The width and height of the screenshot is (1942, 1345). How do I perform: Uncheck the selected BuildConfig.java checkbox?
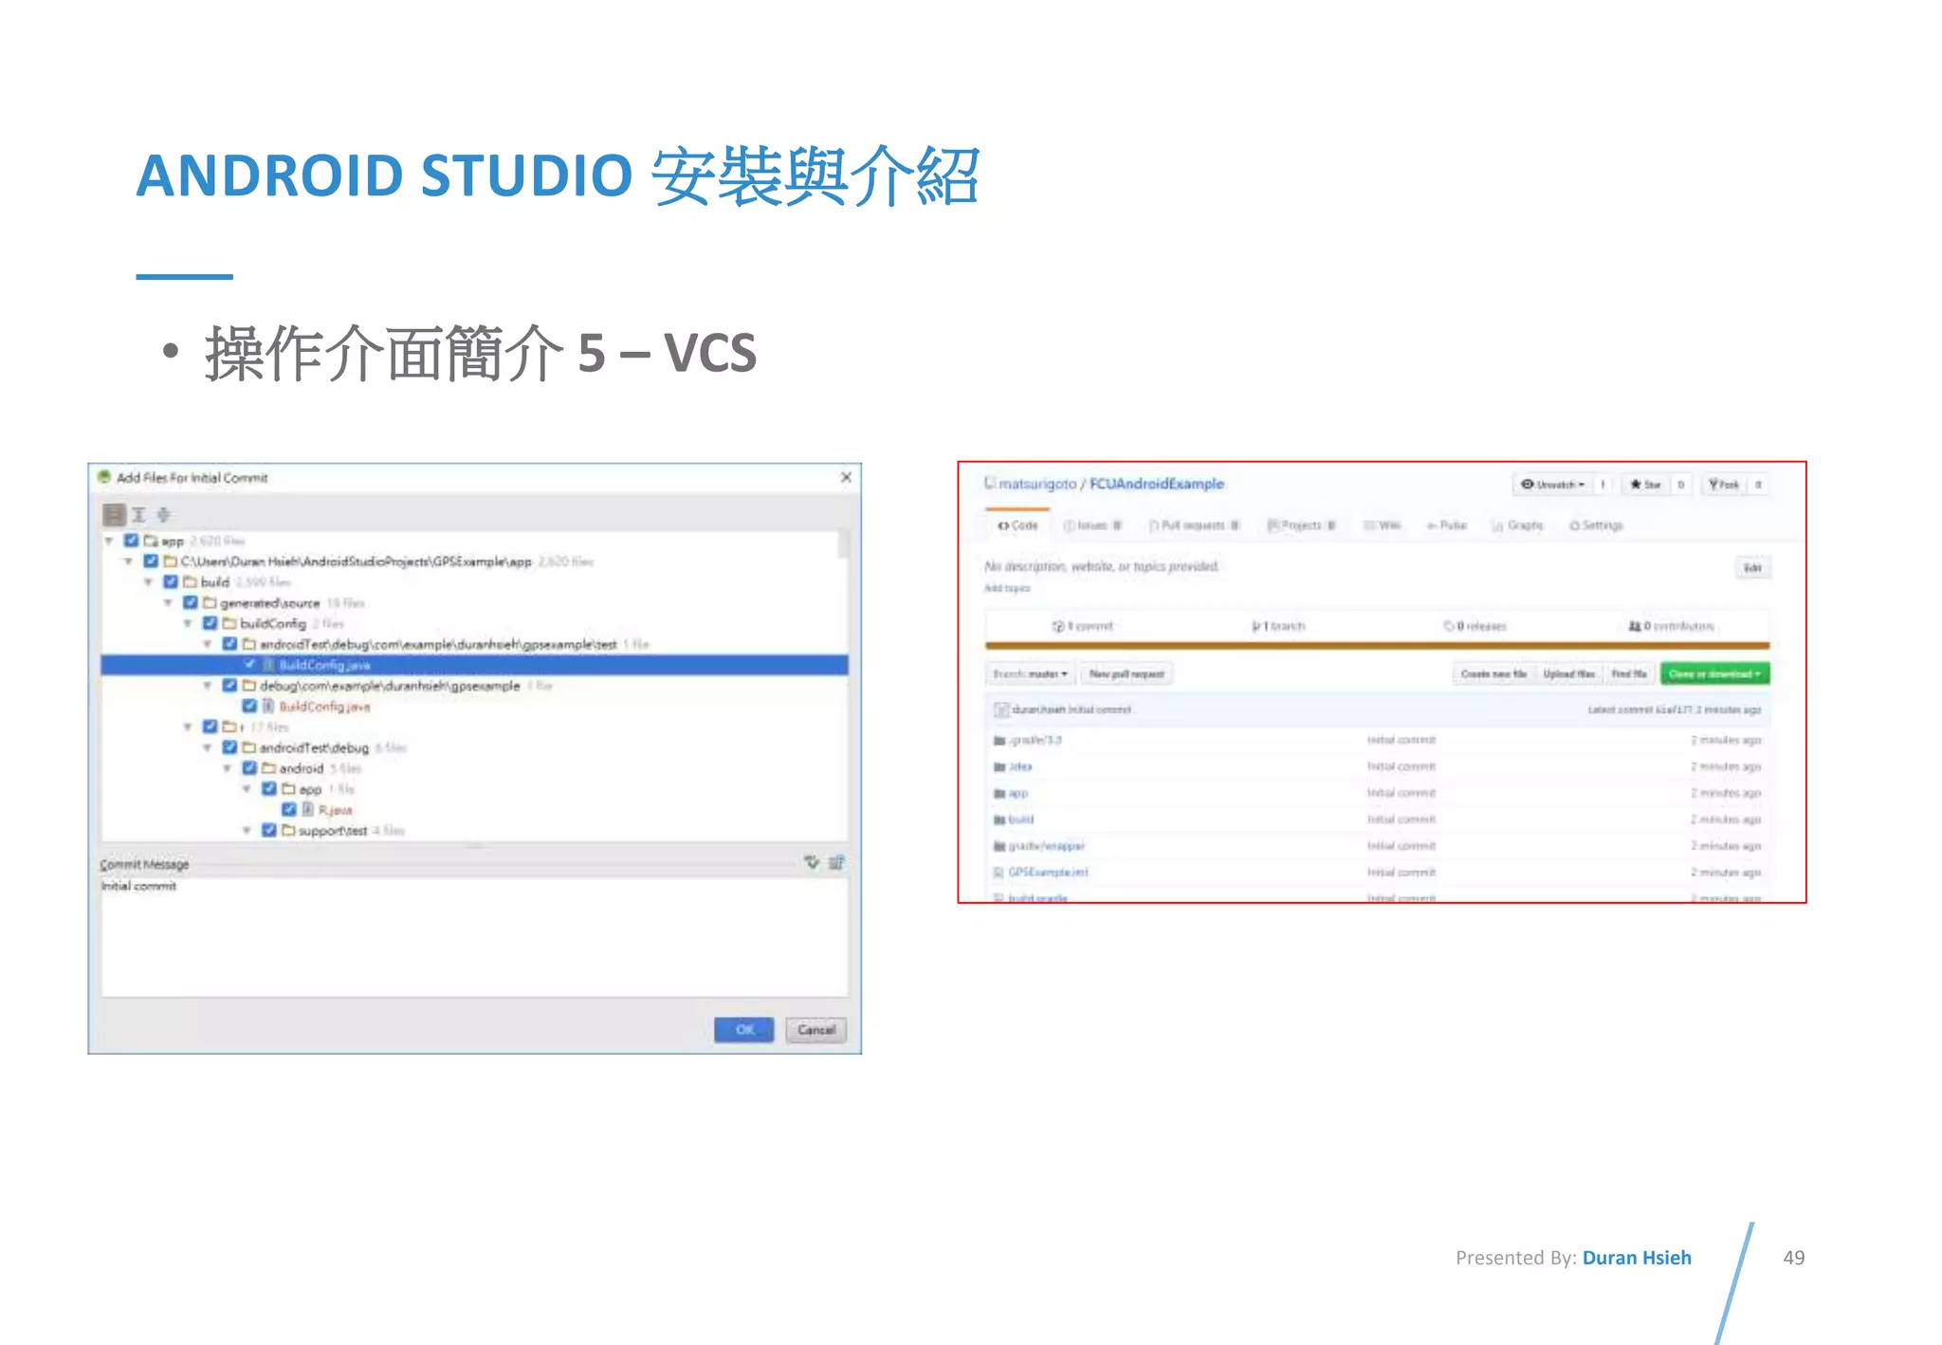point(250,665)
